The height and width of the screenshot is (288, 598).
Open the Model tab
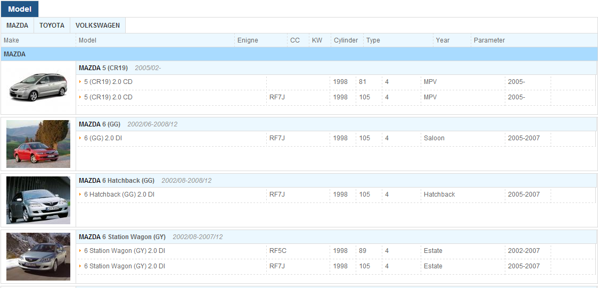coord(20,9)
